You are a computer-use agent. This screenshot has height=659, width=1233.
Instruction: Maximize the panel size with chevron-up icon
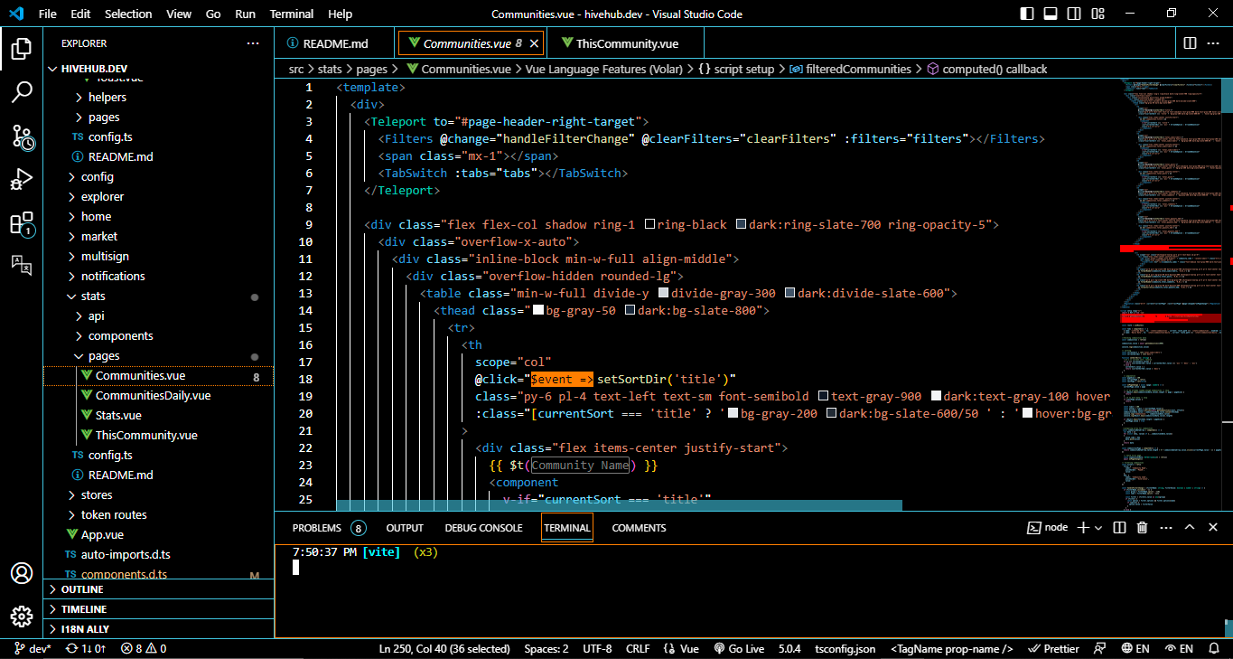(1189, 528)
